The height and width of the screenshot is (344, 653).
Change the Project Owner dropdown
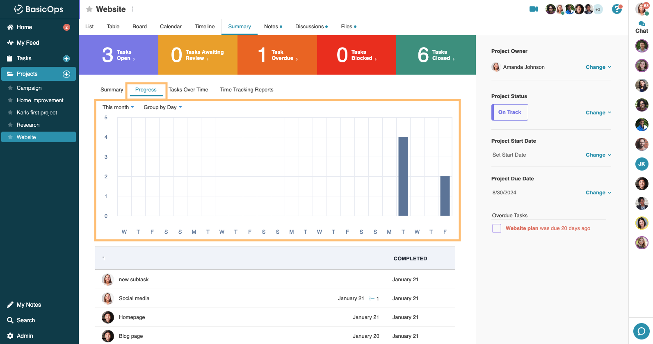click(598, 67)
